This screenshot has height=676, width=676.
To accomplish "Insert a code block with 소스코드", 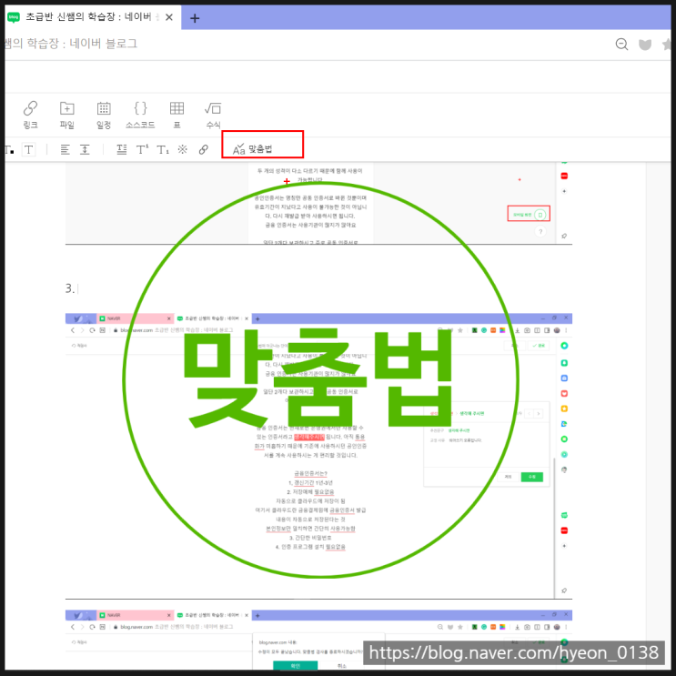I will coord(140,115).
